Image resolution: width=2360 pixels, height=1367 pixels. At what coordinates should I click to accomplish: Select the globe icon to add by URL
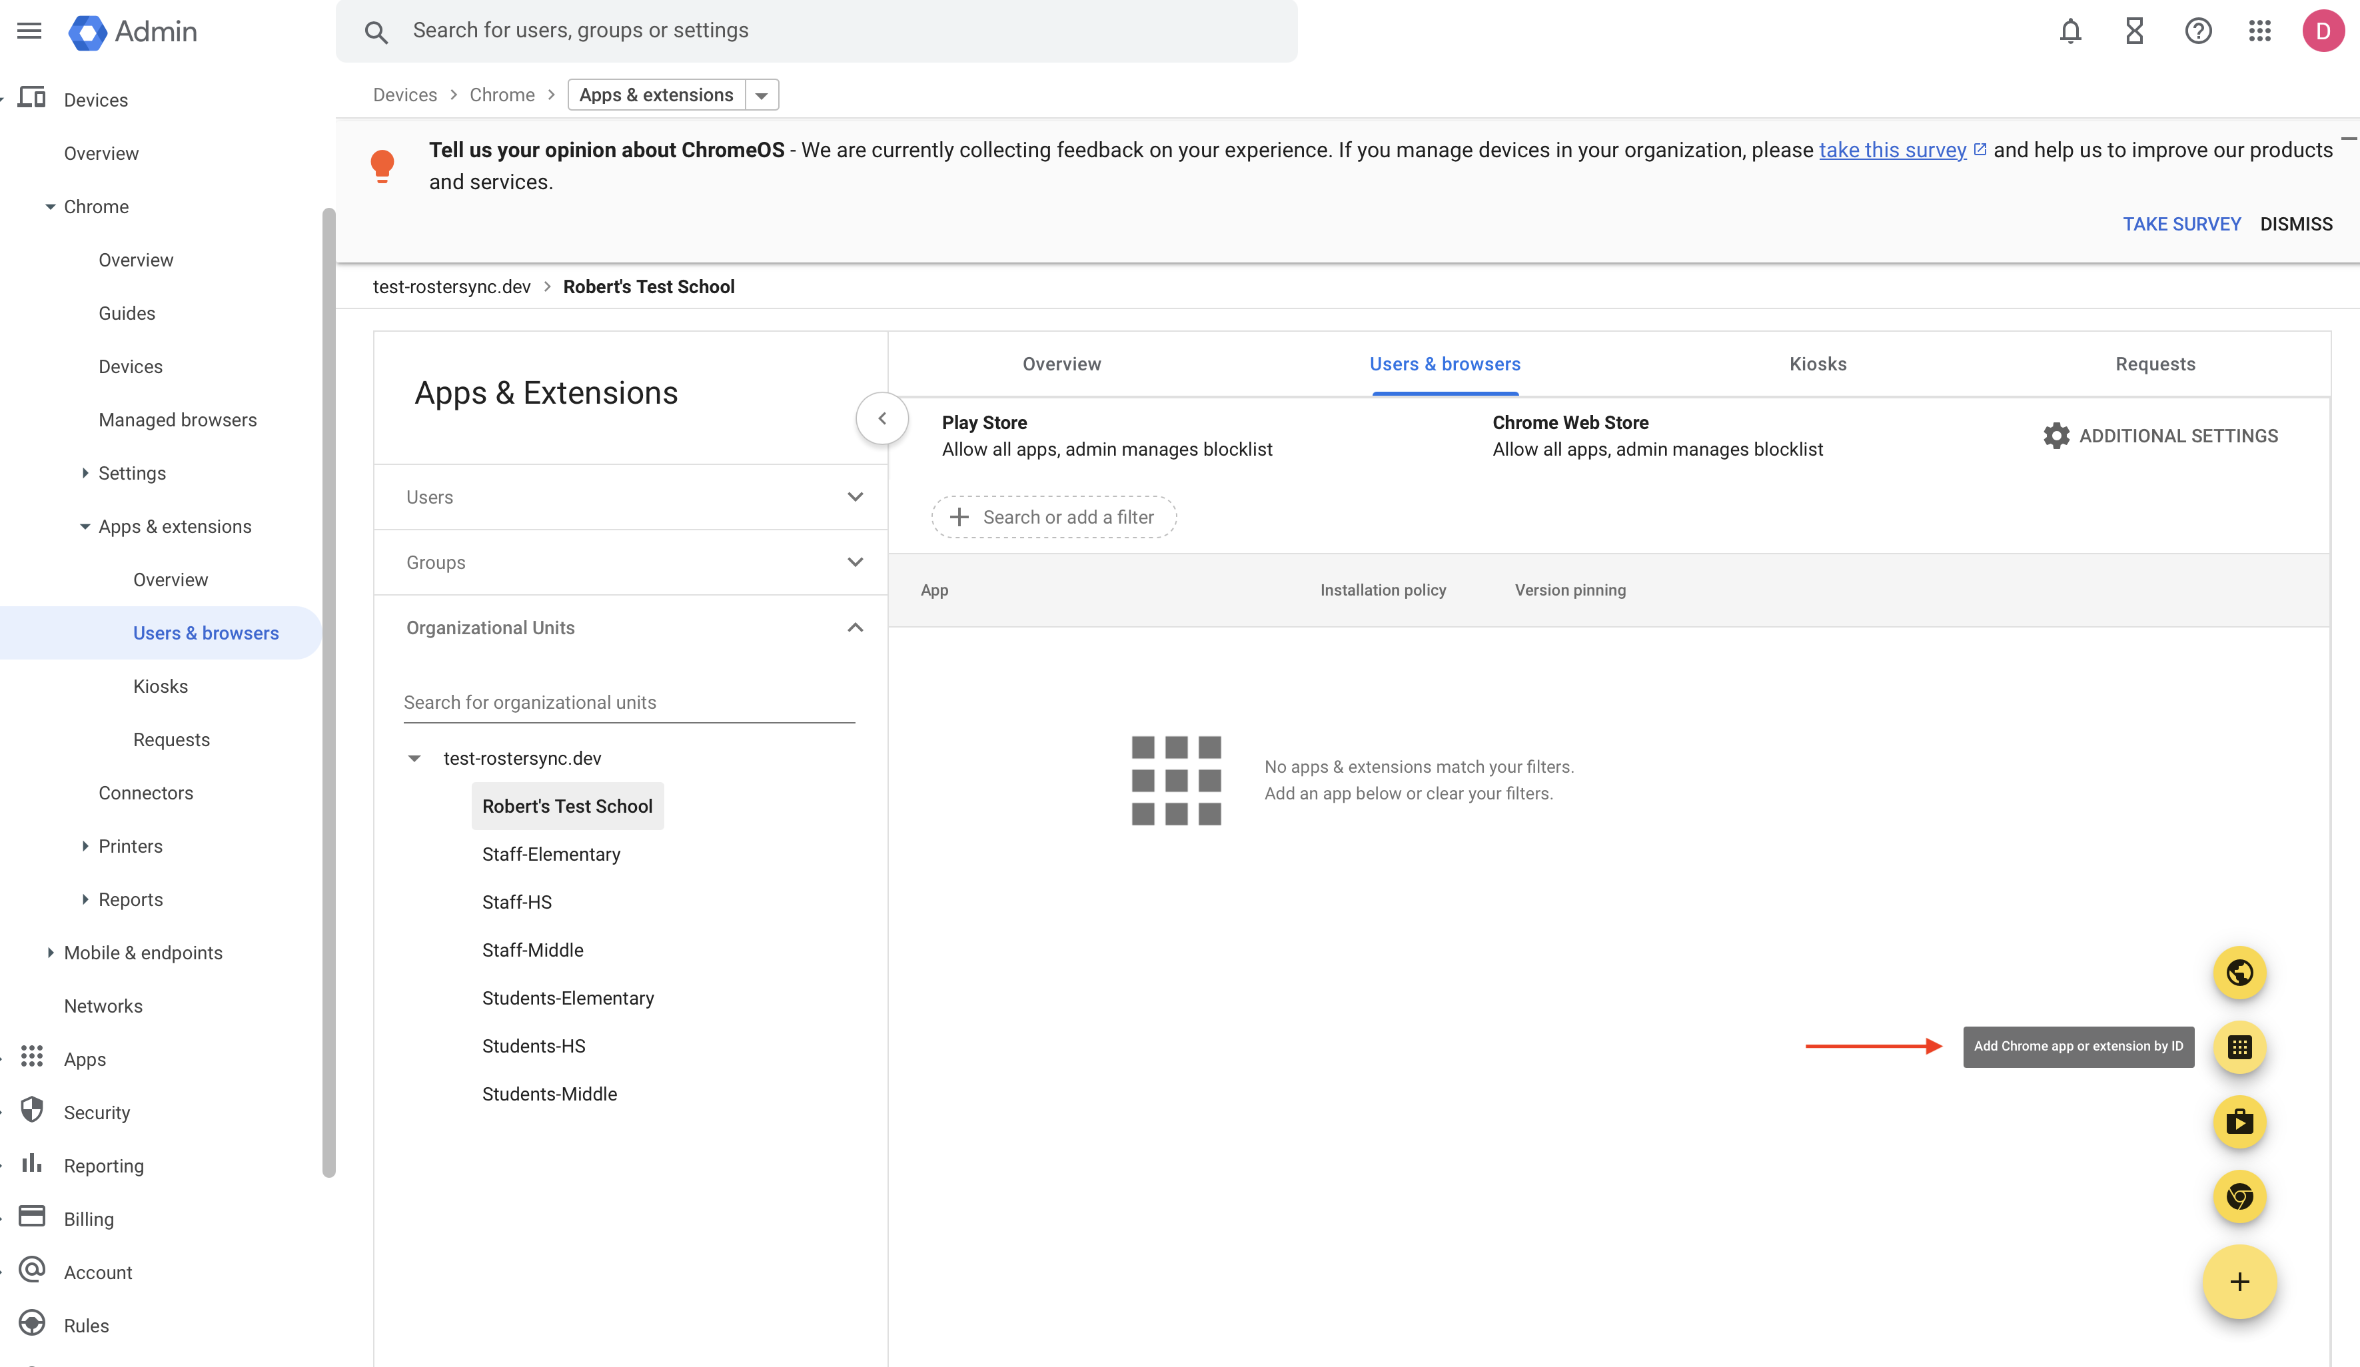[x=2239, y=973]
